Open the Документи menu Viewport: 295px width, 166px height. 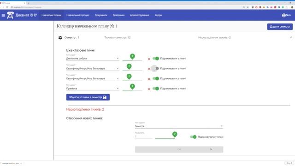[x=101, y=15]
